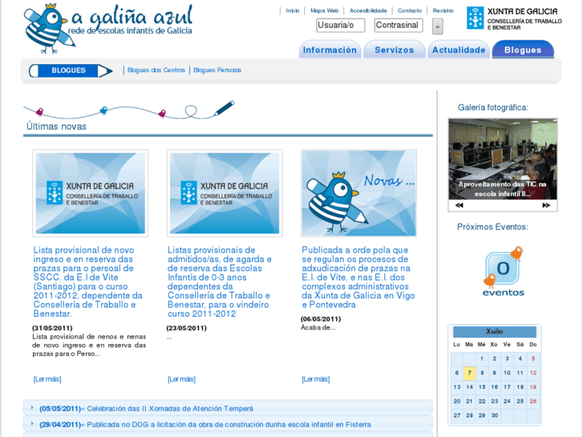
Task: Open second news Xunta de Galicia thumbnail
Action: (x=225, y=193)
